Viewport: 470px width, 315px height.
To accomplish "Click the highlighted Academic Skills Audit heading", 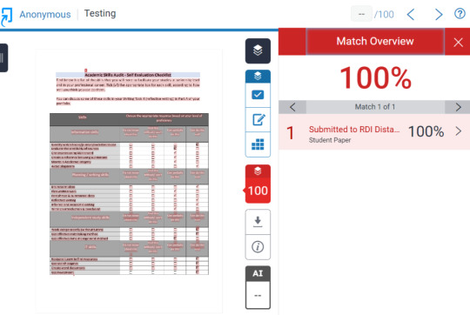I will pyautogui.click(x=128, y=75).
